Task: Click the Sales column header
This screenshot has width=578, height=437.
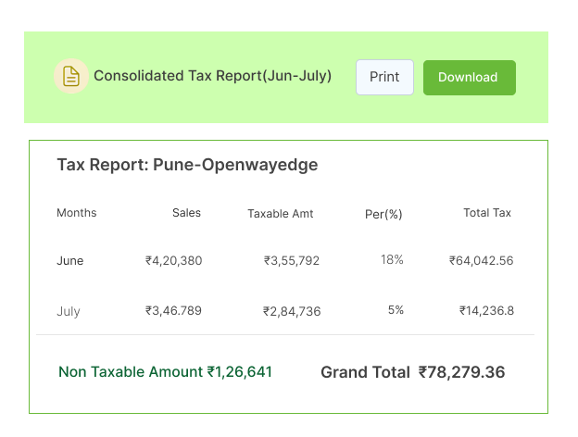Action: 186,213
